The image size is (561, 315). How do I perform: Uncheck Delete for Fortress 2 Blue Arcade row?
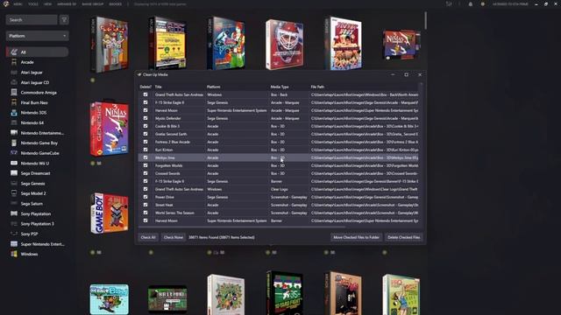pos(146,142)
